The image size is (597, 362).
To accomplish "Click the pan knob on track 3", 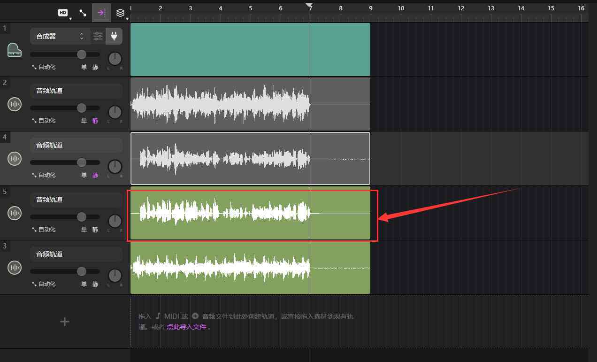I will pos(115,276).
